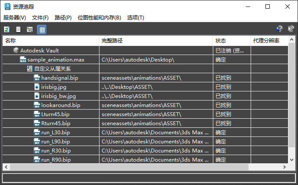Screen dimensions: 298x185
Task: Sort by the 完整路径 column header
Action: [156, 41]
